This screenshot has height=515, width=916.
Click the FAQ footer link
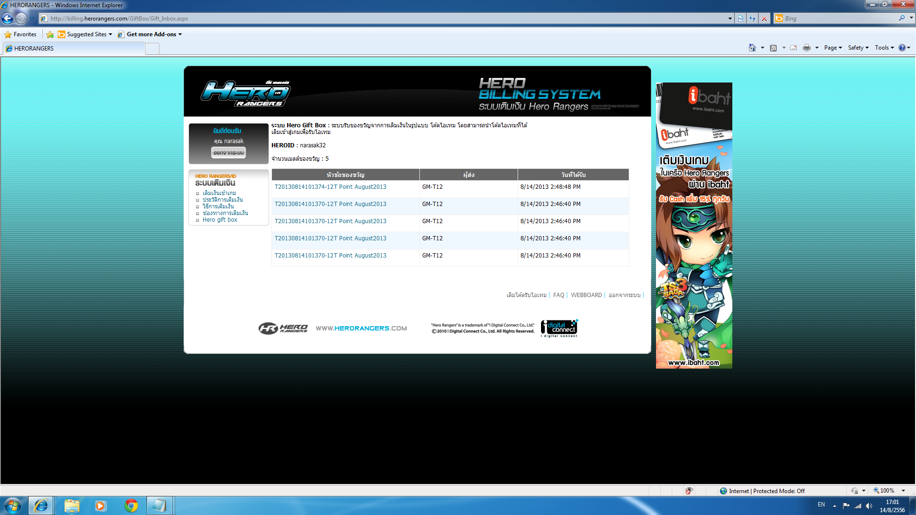click(559, 295)
